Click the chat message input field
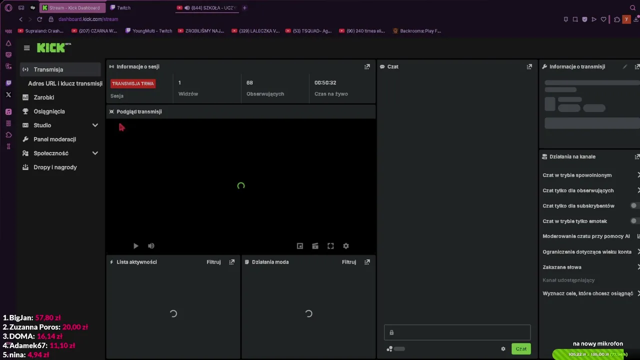 tap(457, 332)
